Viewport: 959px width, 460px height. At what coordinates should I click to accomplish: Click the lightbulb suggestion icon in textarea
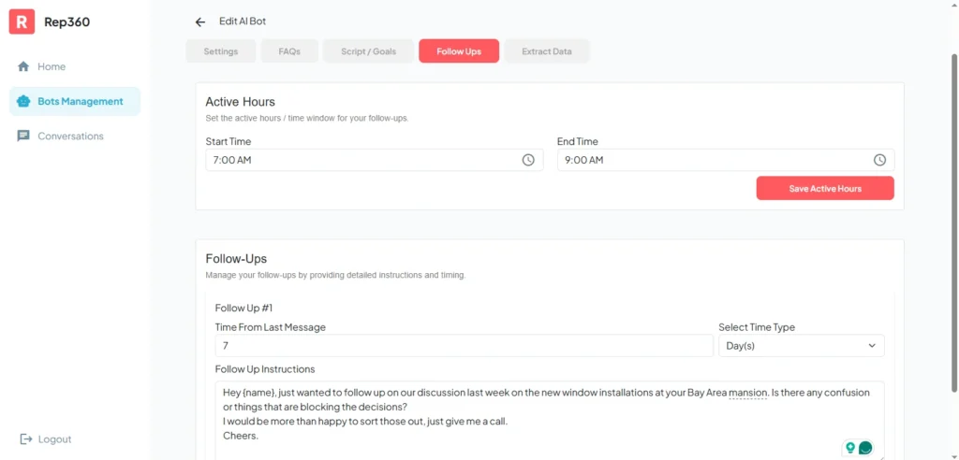pos(850,448)
